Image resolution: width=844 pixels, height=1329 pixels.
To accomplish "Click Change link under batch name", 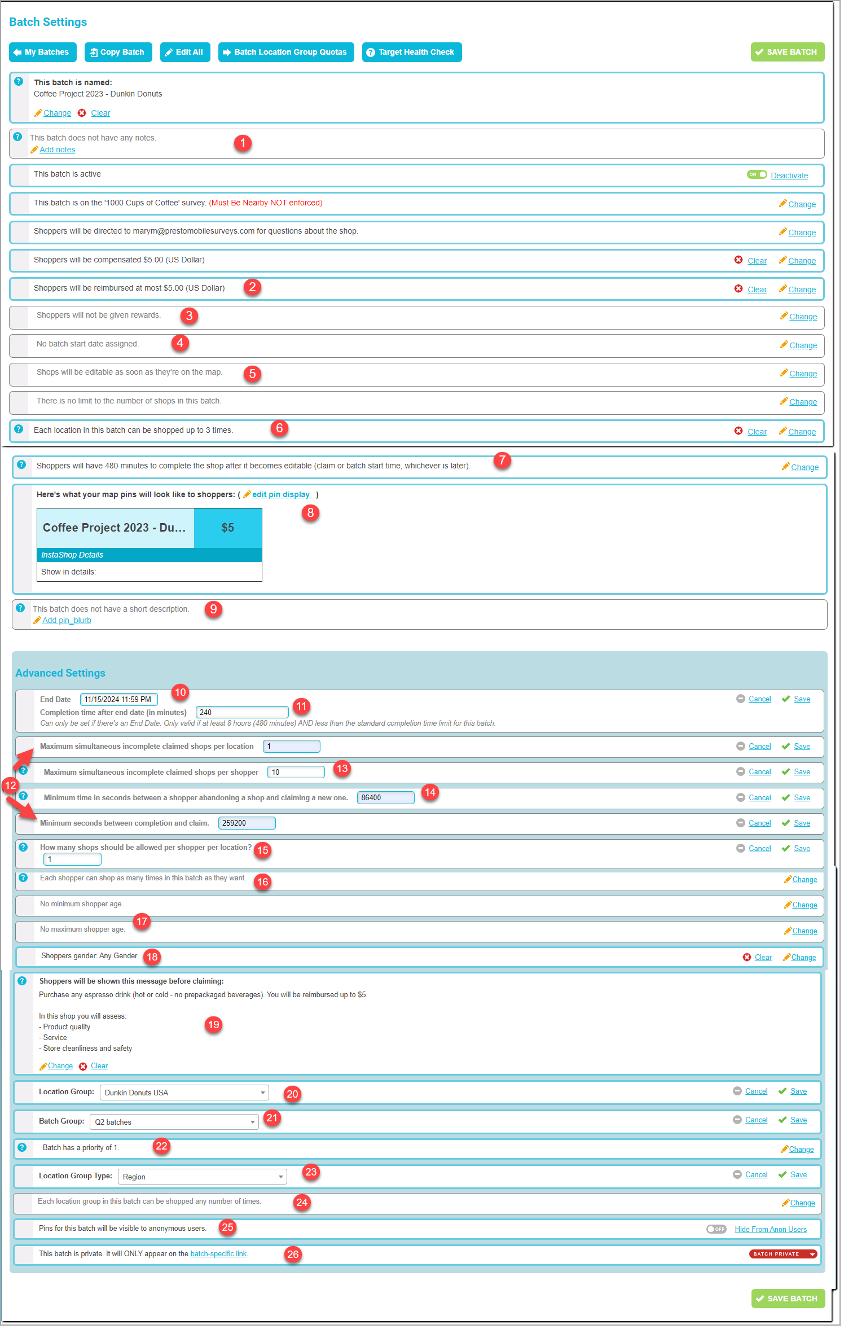I will point(58,113).
